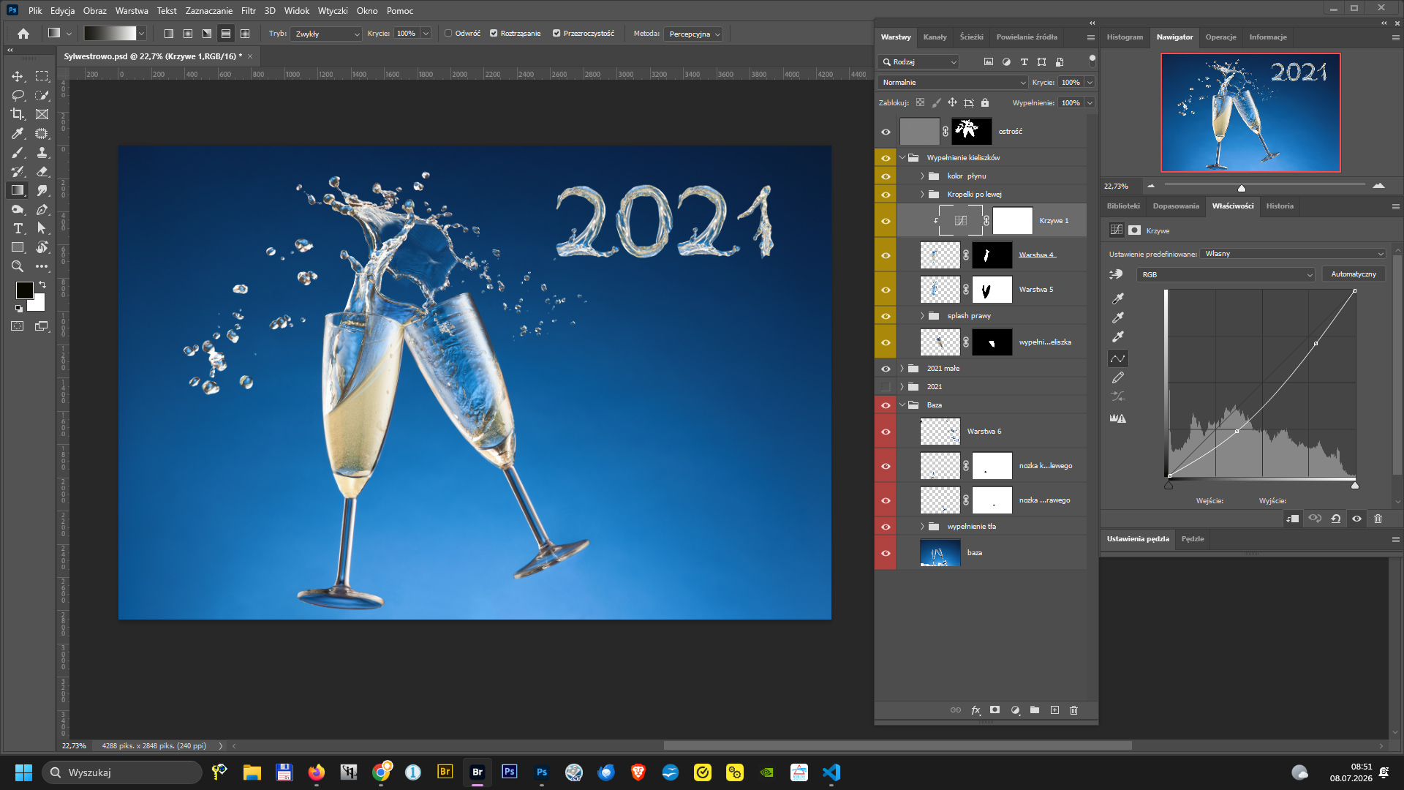Image resolution: width=1404 pixels, height=790 pixels.
Task: Create a new layer in Layers panel
Action: (1054, 710)
